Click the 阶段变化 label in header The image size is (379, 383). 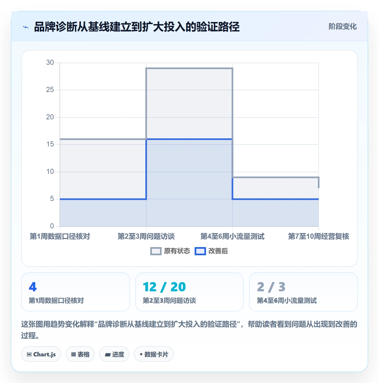coord(342,27)
